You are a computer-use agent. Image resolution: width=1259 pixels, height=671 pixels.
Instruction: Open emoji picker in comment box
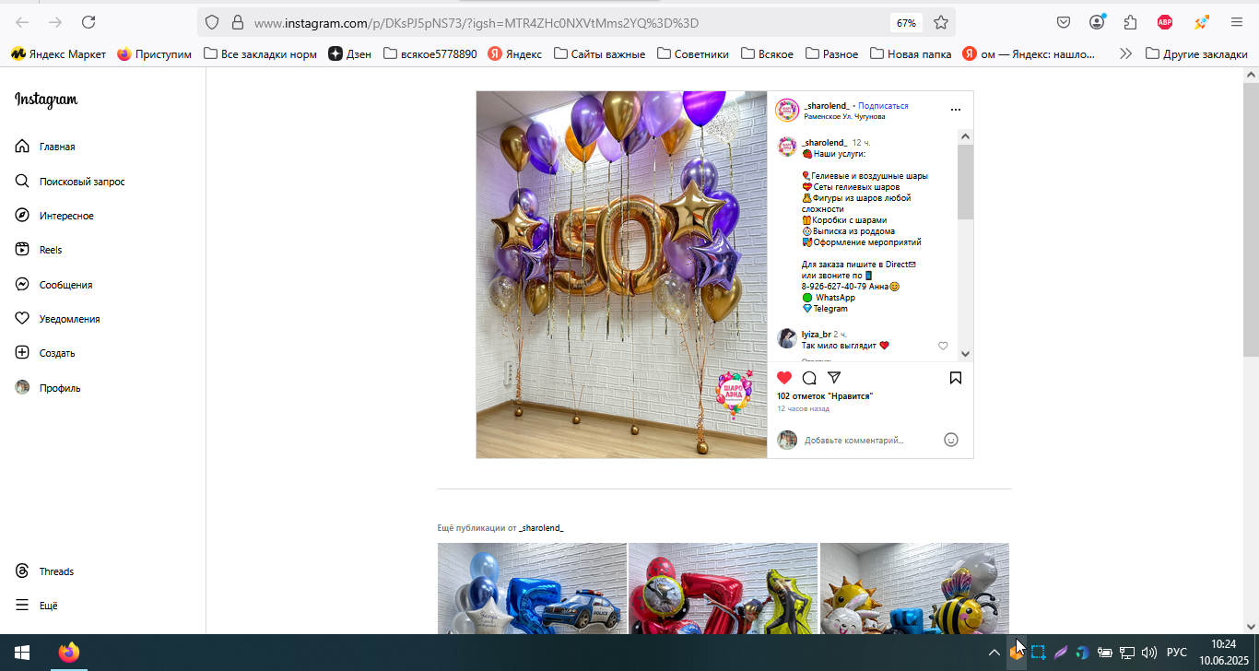[951, 440]
